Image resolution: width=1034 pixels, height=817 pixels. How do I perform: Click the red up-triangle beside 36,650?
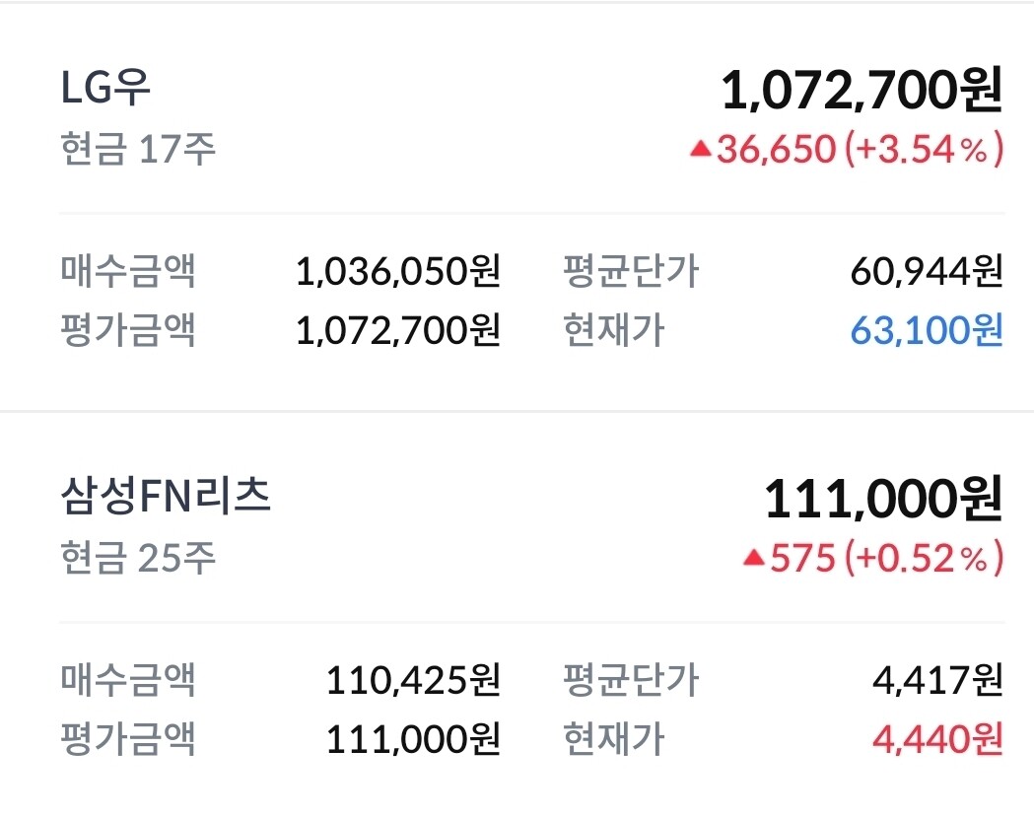700,150
